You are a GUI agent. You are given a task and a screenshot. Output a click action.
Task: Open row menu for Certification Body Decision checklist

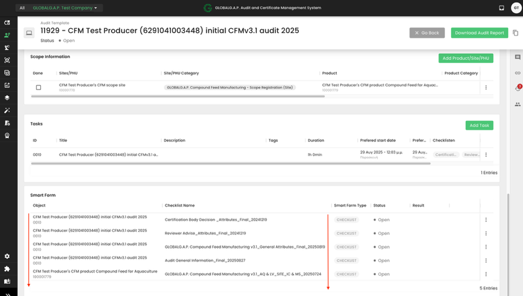click(x=486, y=220)
